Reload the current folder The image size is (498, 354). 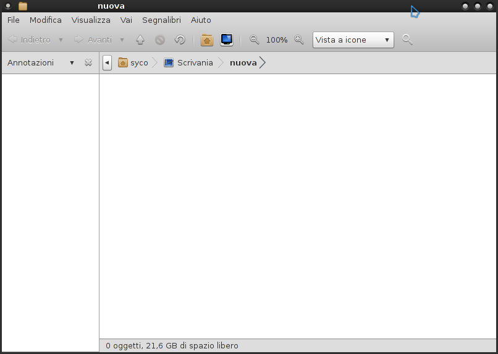tap(180, 40)
